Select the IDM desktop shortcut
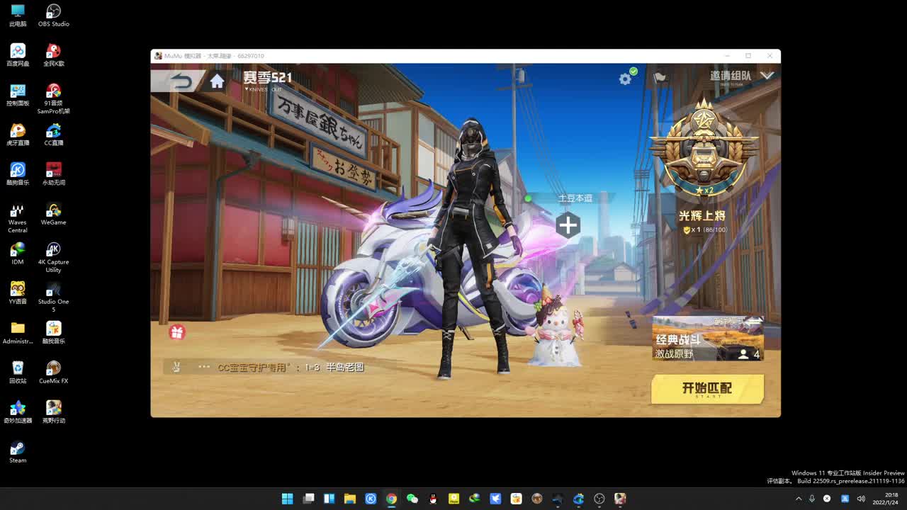 click(18, 254)
